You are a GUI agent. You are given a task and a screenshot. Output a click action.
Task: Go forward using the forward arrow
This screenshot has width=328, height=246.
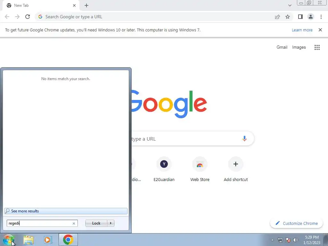coord(17,17)
